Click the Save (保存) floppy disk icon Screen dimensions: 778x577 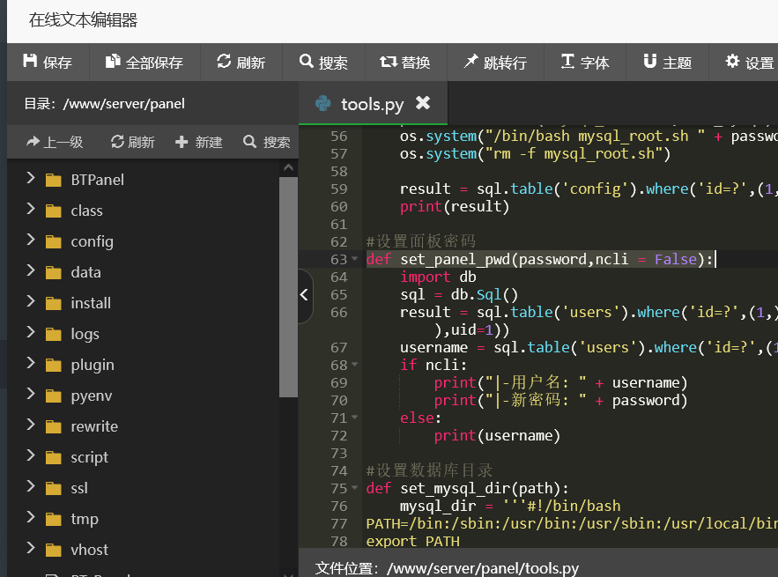[x=31, y=62]
